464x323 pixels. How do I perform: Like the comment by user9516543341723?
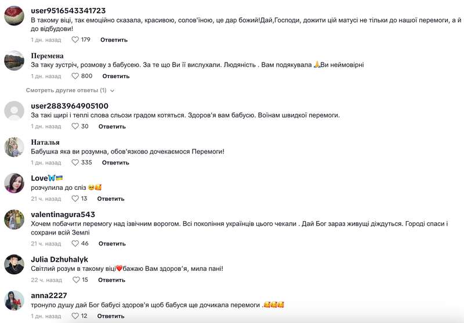[x=75, y=40]
